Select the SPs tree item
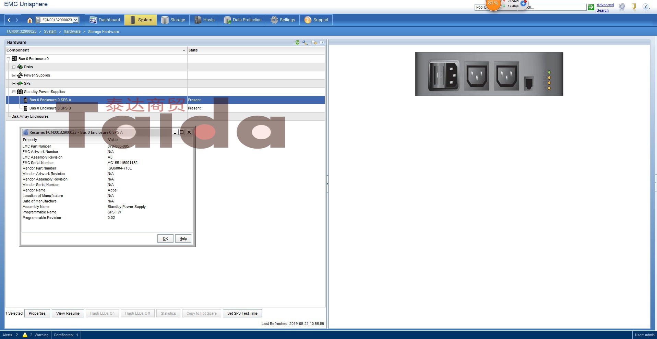Viewport: 657px width, 339px height. point(27,84)
